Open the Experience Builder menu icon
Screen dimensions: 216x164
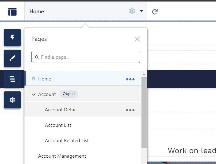12,11
